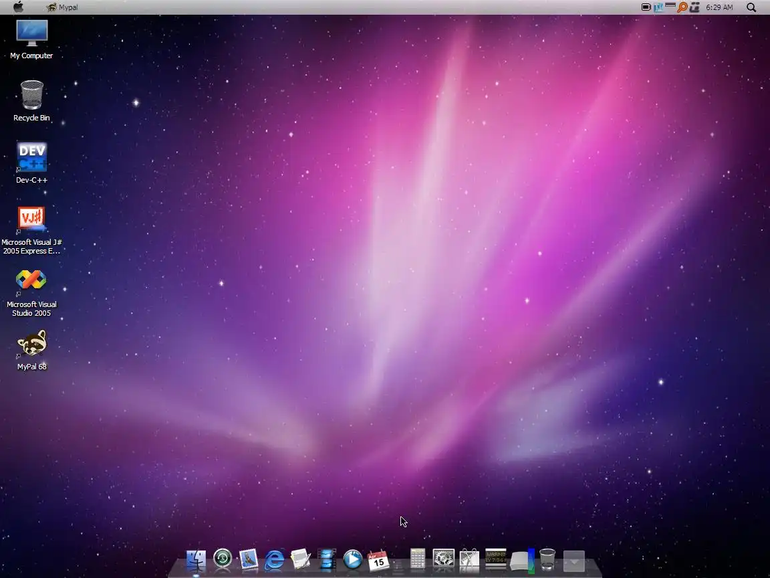Select Microsoft Visual J# 2005 Express shortcut
Image resolution: width=770 pixels, height=578 pixels.
click(31, 219)
